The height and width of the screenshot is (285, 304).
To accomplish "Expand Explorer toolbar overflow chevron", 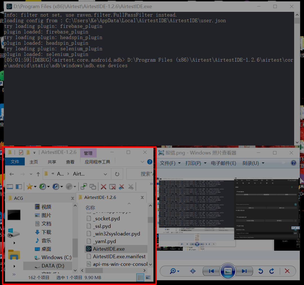I will coord(151,184).
